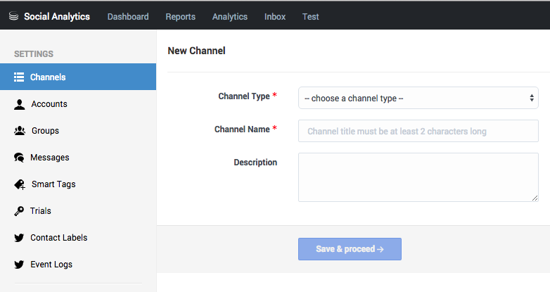Click inside the Description text area
This screenshot has width=550, height=292.
coord(418,177)
